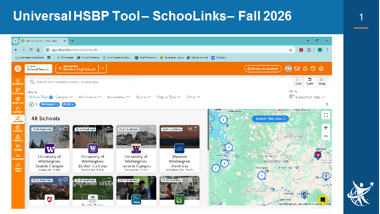This screenshot has width=380, height=214.
Task: Zoom out on the map
Action: coord(326,136)
